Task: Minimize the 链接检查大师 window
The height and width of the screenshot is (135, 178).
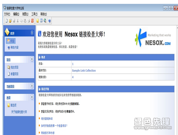Action: point(166,8)
